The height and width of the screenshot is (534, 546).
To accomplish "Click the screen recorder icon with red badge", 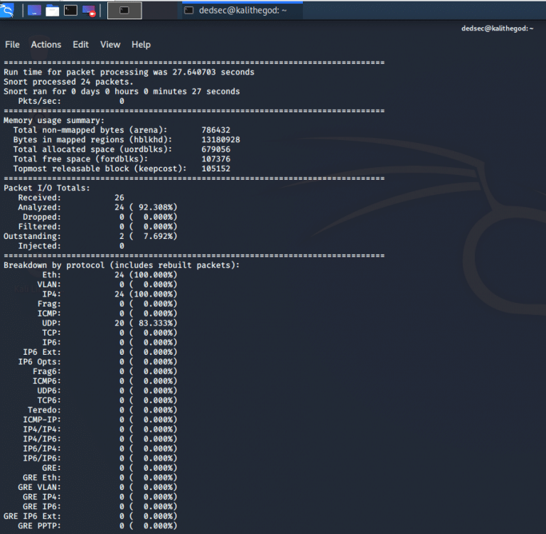I will click(x=89, y=11).
